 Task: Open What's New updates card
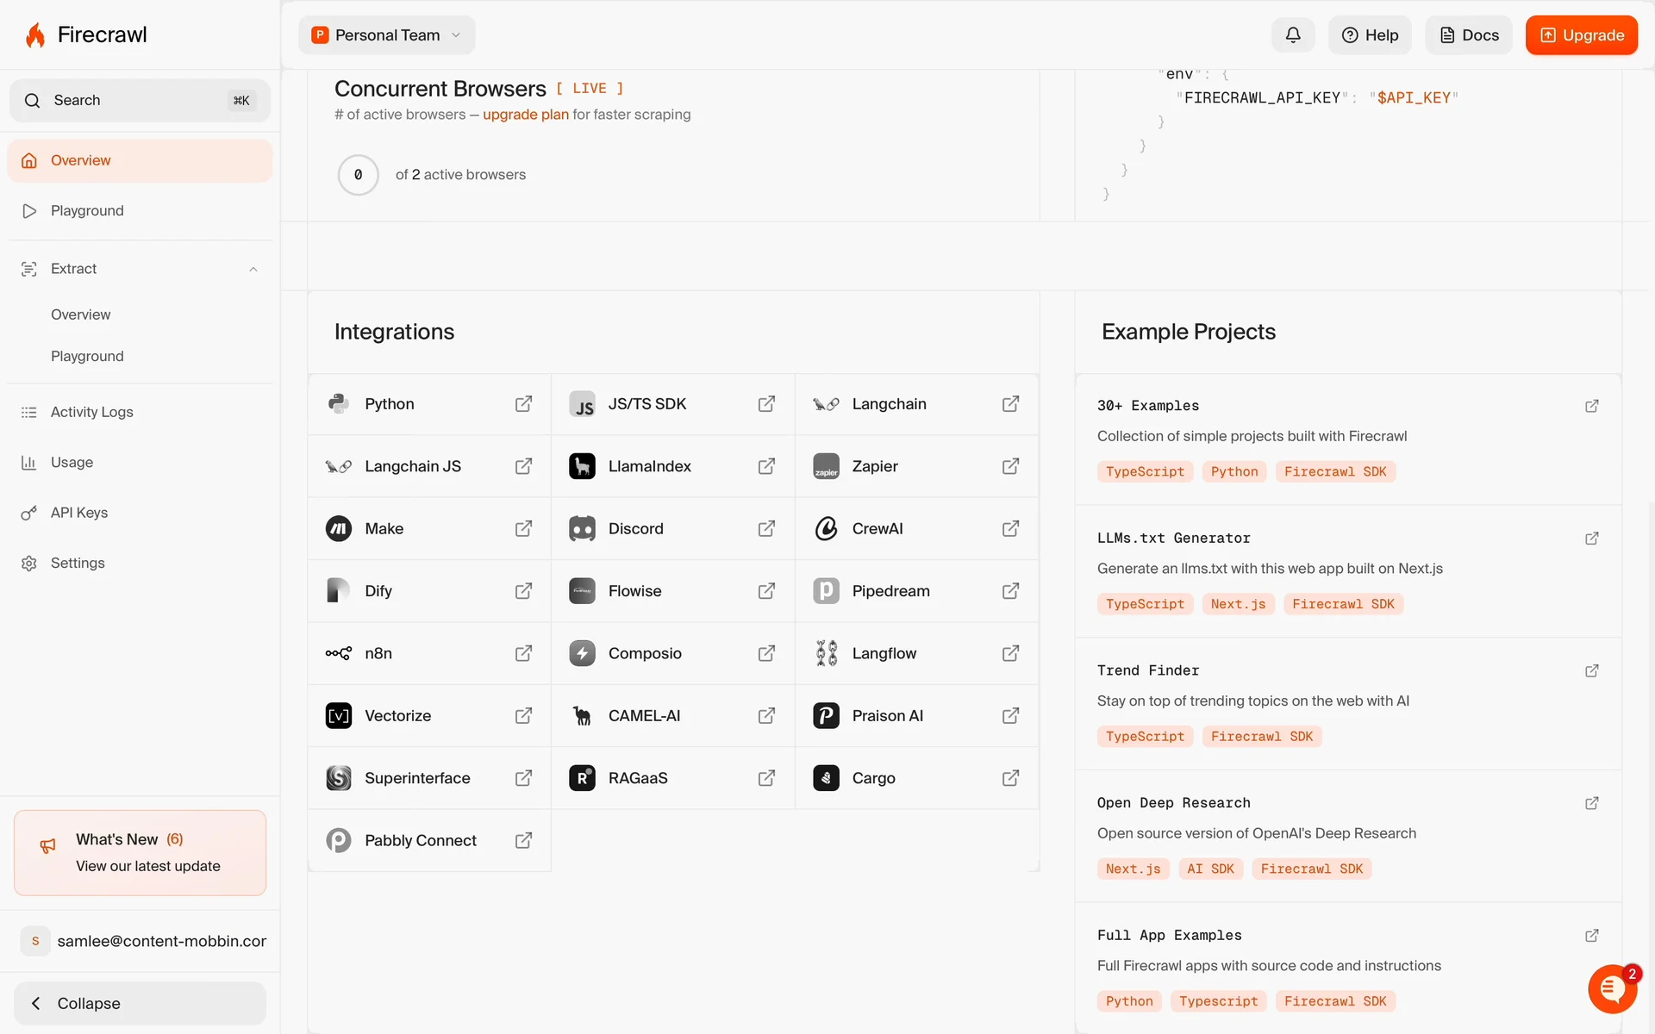[140, 852]
